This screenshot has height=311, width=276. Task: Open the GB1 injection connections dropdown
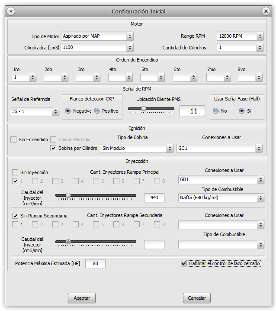[x=221, y=179]
